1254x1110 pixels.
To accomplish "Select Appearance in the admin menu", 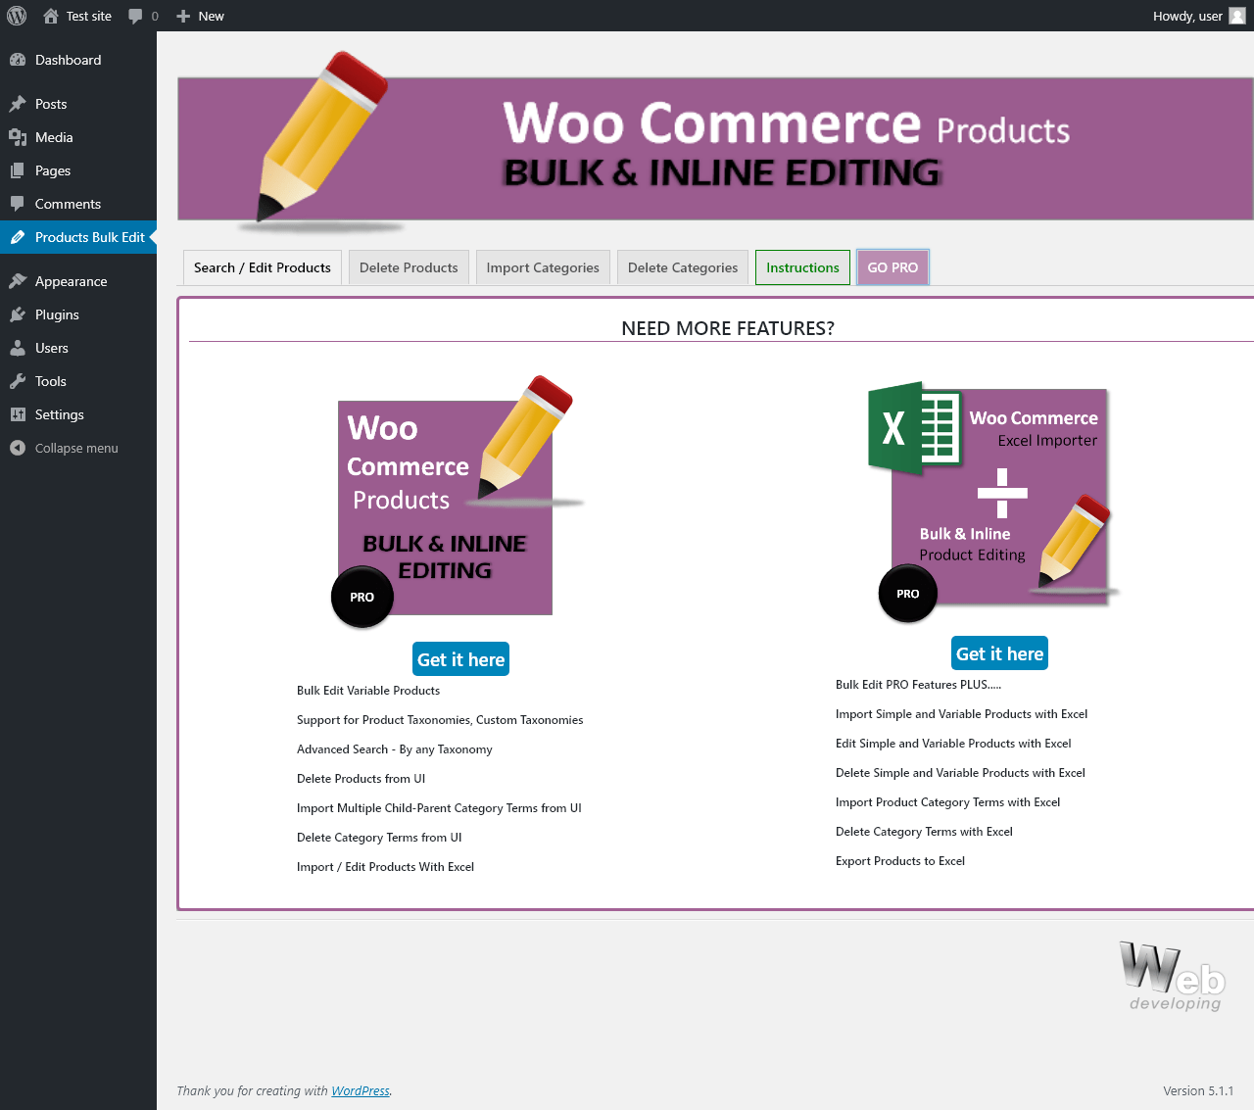I will click(78, 281).
